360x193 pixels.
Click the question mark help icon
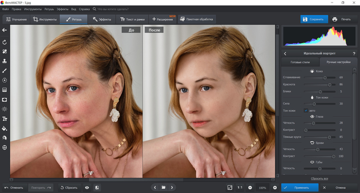pos(354,54)
